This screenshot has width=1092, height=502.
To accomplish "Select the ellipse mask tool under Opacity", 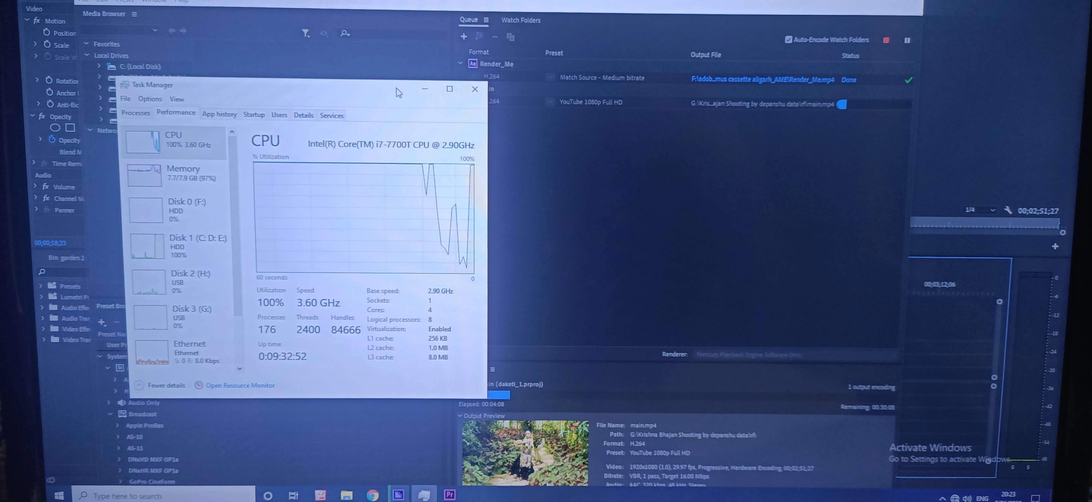I will 55,127.
